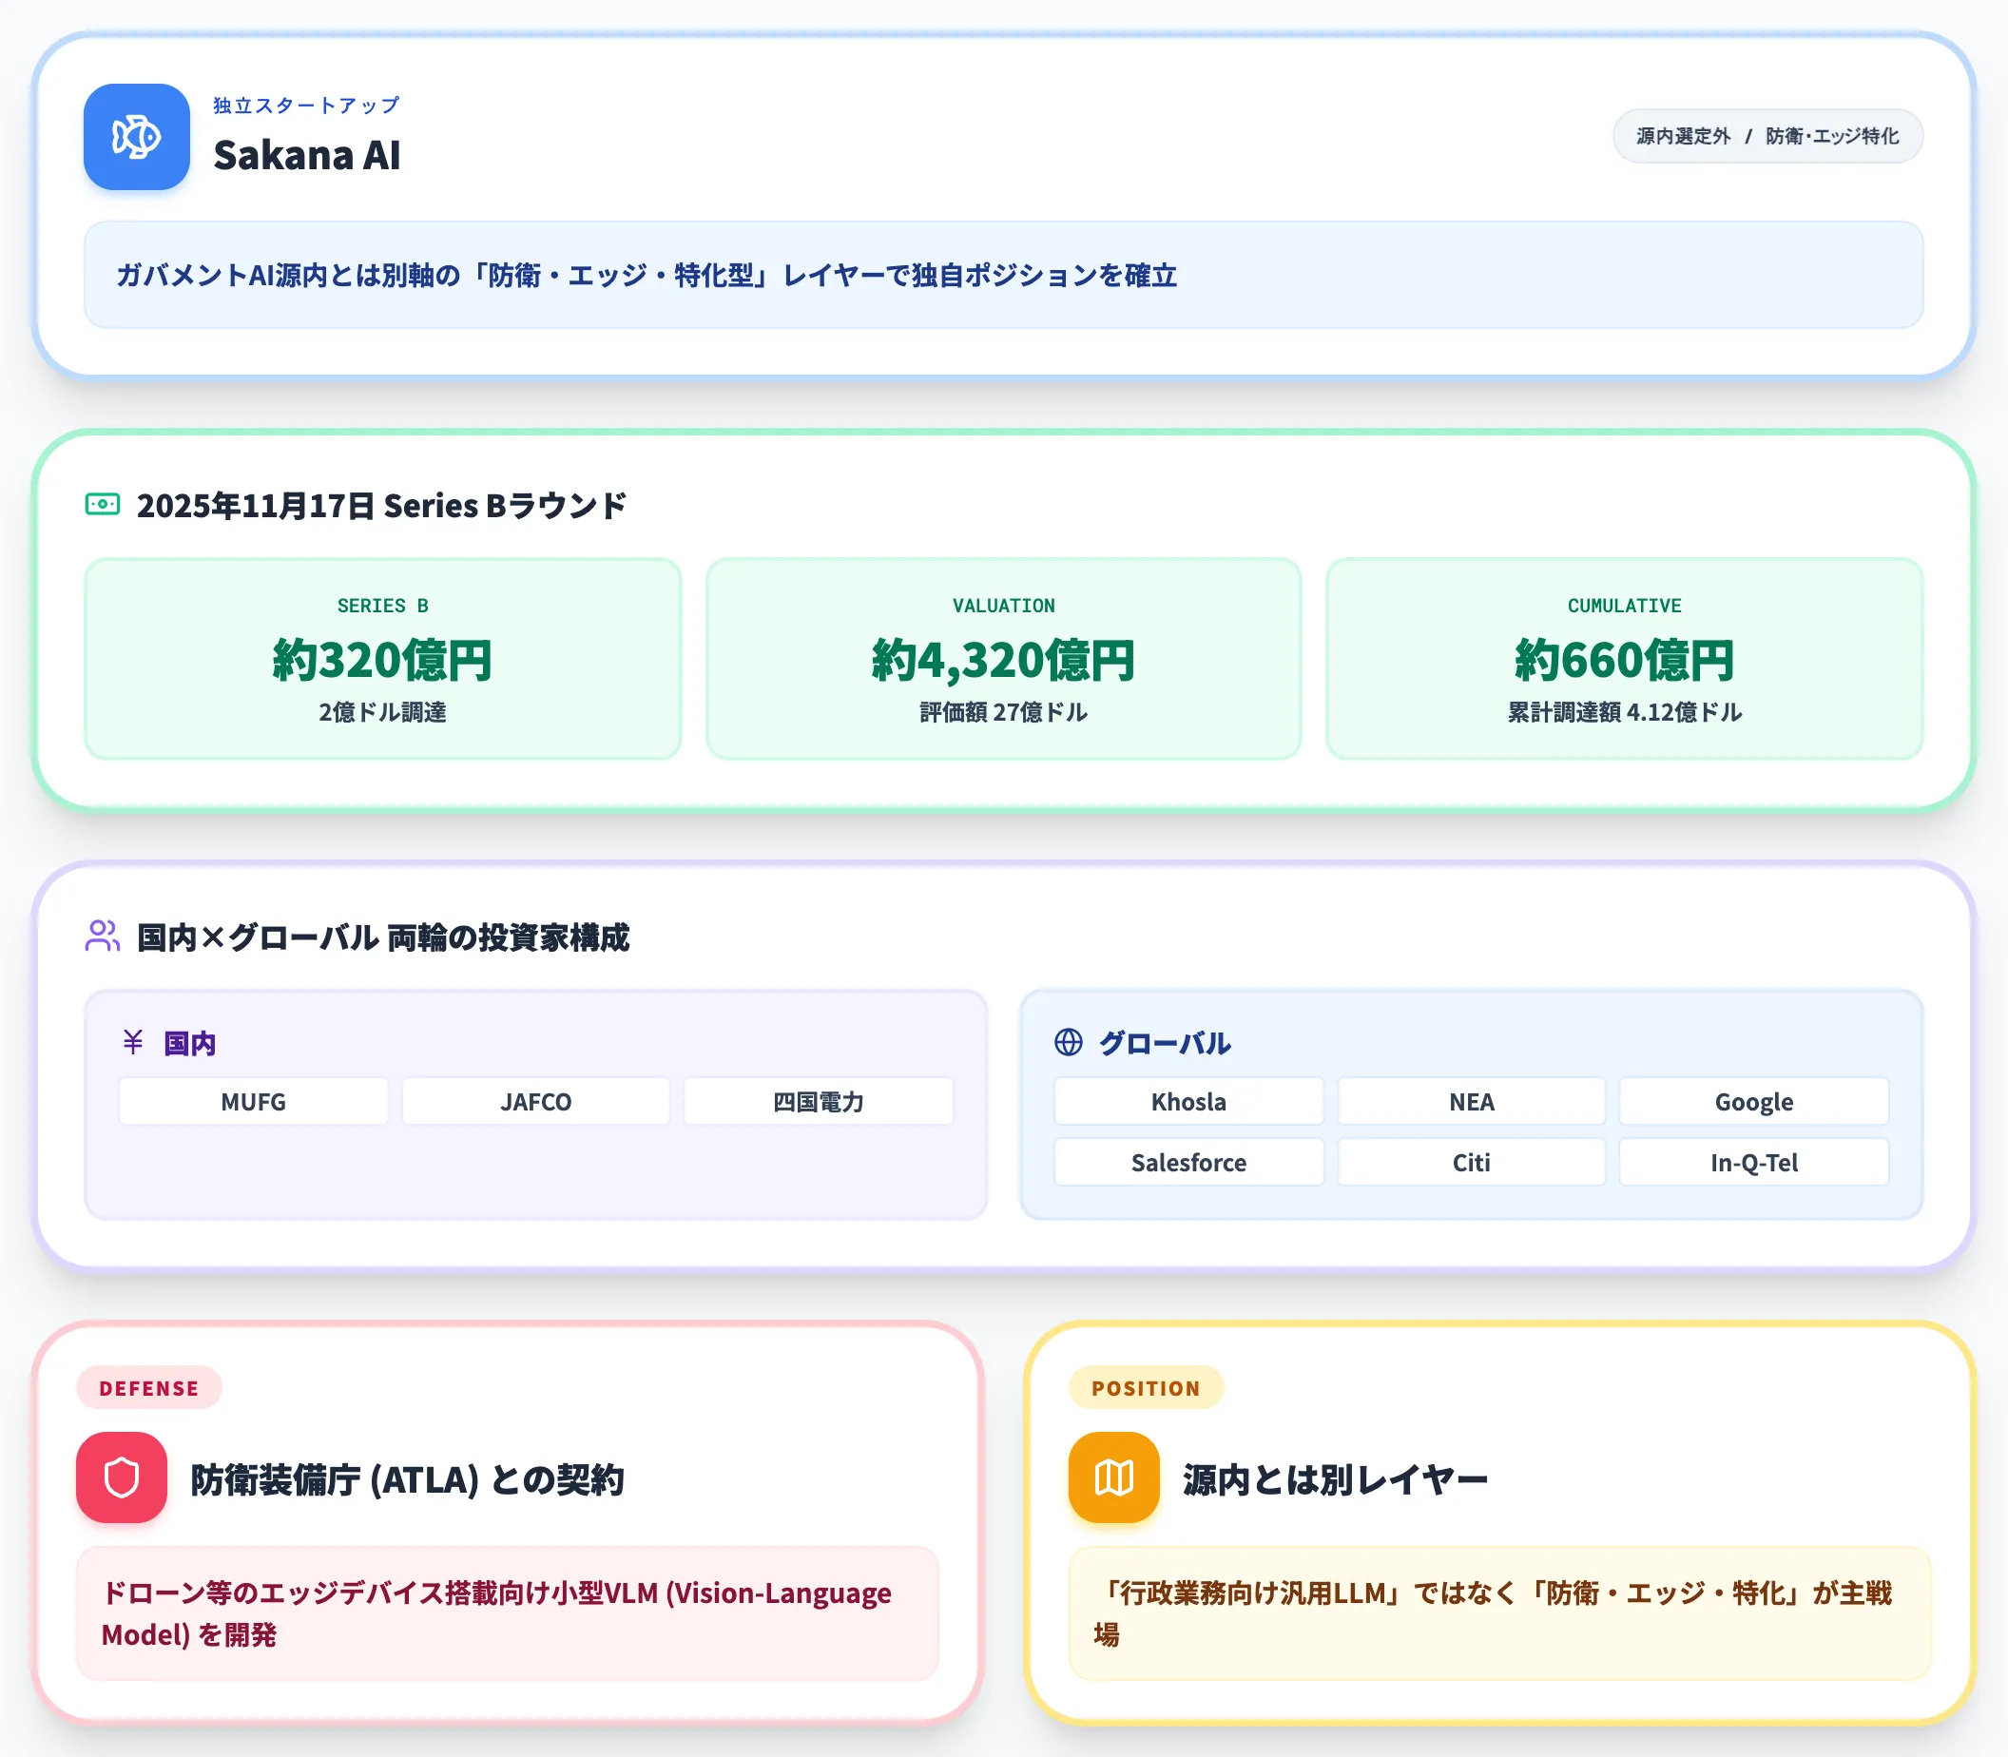Click the DEFENSE tag label
2008x1757 pixels.
tap(149, 1388)
